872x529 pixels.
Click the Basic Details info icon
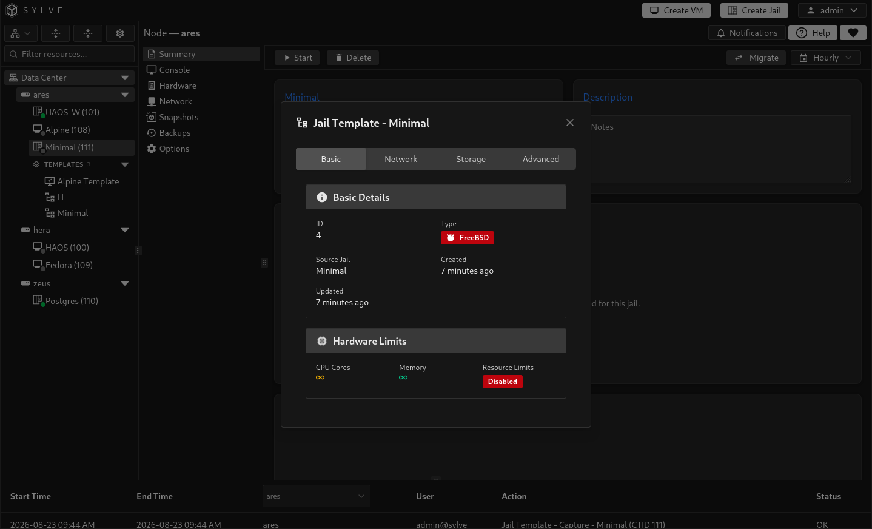[x=322, y=197]
